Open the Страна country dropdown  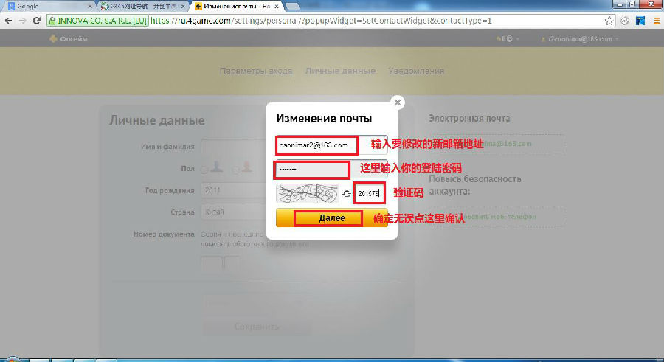click(x=232, y=212)
